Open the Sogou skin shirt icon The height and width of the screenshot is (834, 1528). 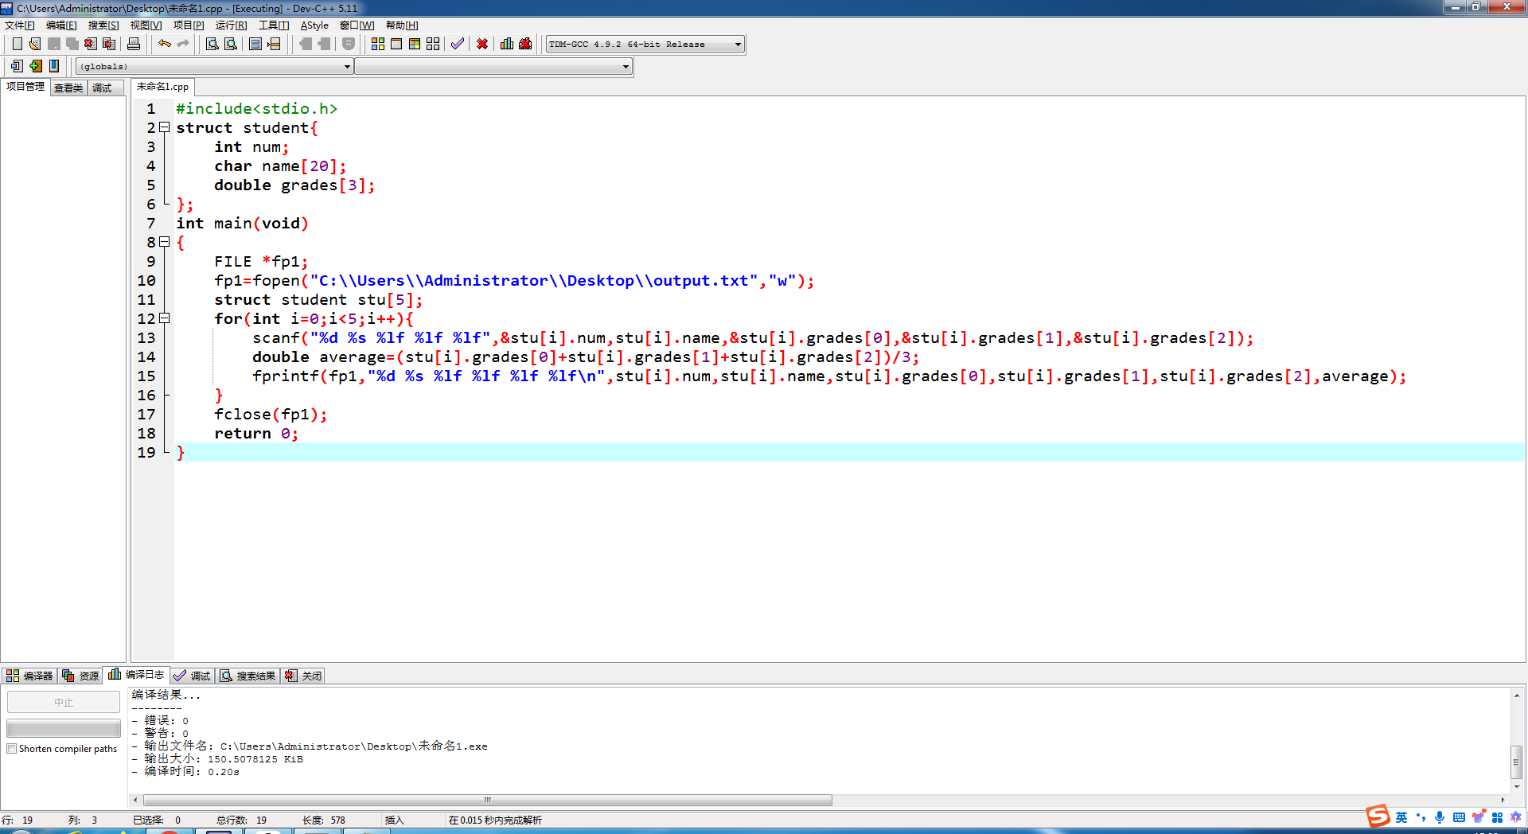[1478, 817]
